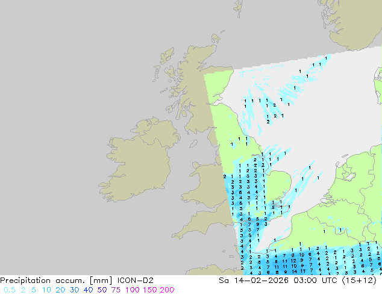
Task: Select the 100 legend color value
Action: point(132,290)
